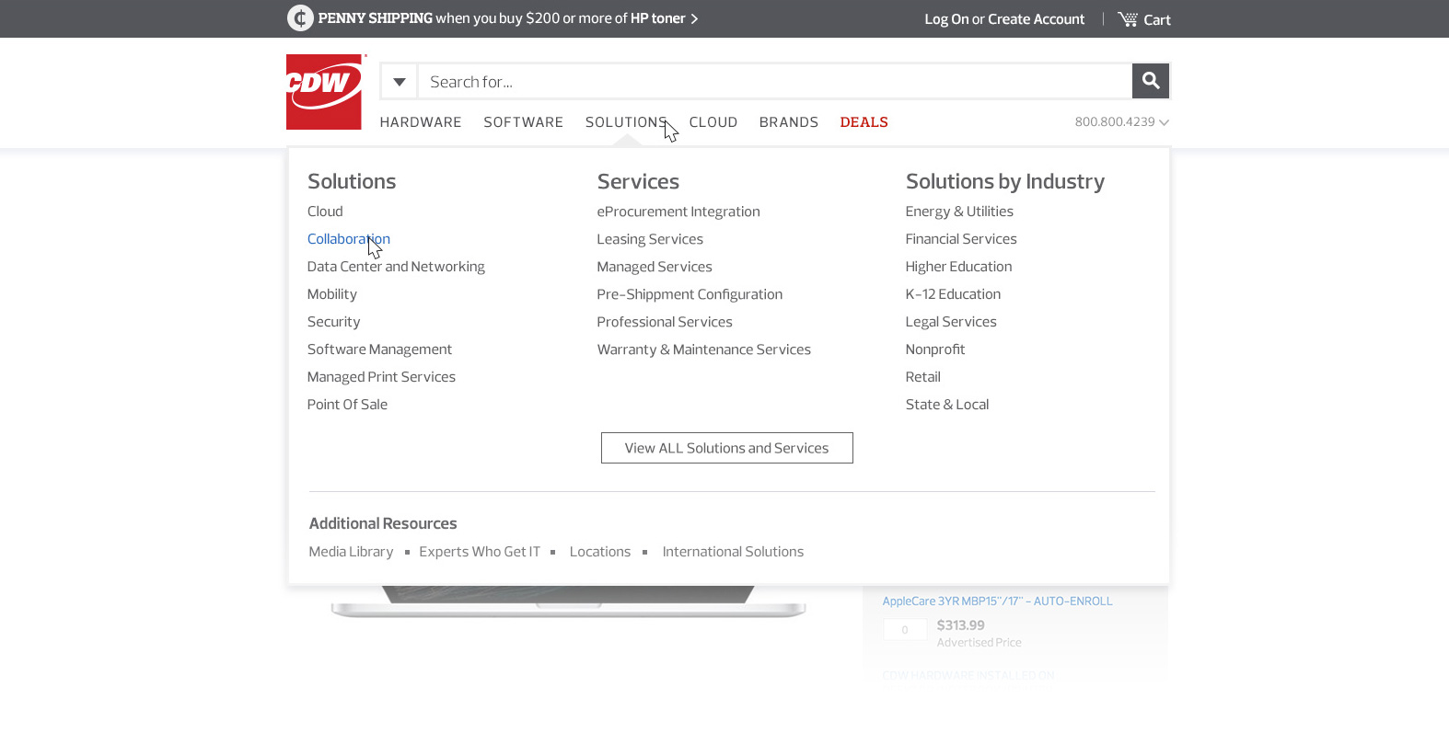This screenshot has width=1449, height=744.
Task: Open the search category dropdown arrow
Action: tap(399, 82)
